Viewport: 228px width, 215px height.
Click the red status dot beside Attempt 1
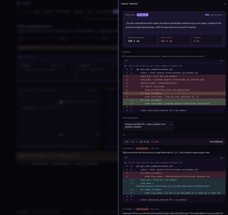(123, 149)
